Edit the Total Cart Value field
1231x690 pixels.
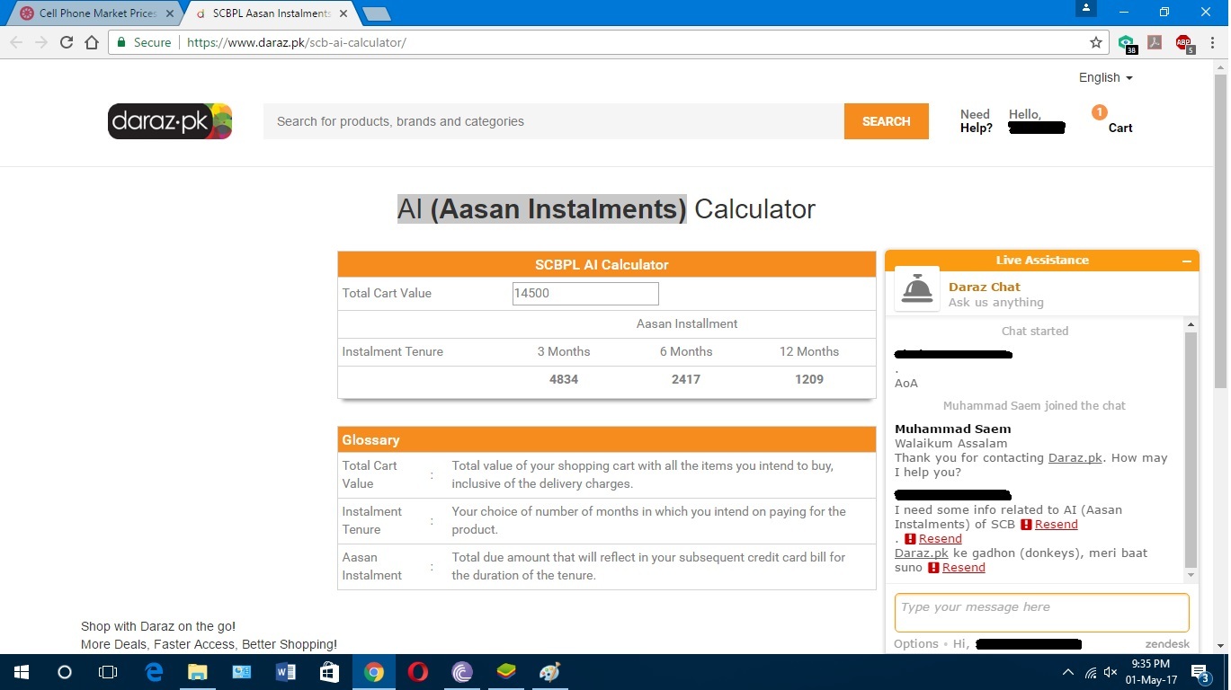click(585, 293)
